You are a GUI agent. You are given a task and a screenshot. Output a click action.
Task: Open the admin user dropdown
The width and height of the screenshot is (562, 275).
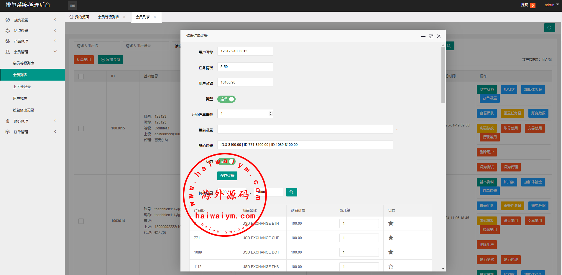click(551, 5)
